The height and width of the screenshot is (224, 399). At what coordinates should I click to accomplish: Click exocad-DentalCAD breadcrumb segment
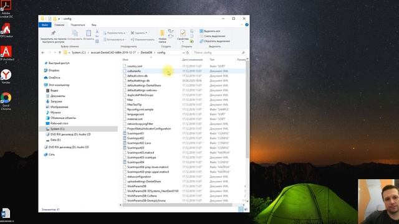tap(113, 52)
